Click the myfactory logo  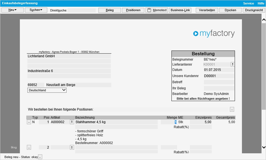click(214, 34)
